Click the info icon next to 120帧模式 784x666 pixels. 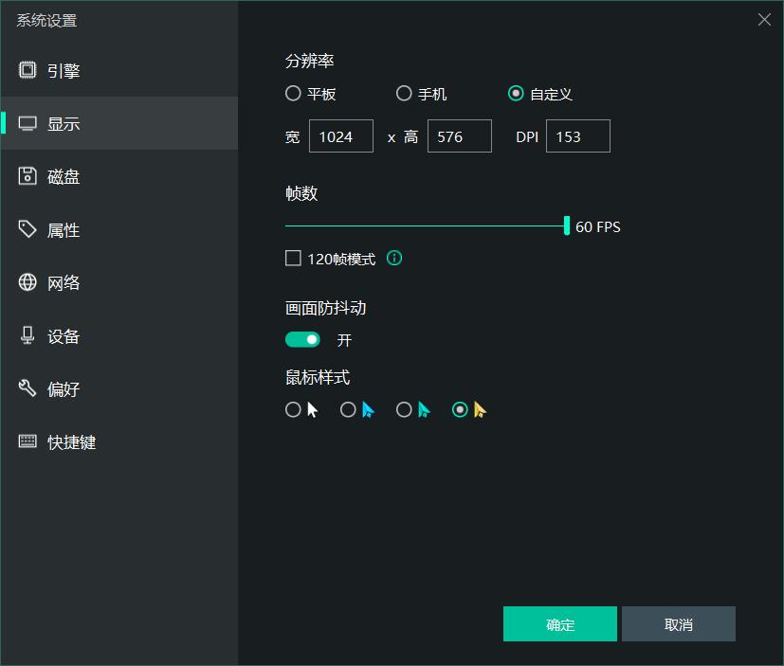click(393, 257)
